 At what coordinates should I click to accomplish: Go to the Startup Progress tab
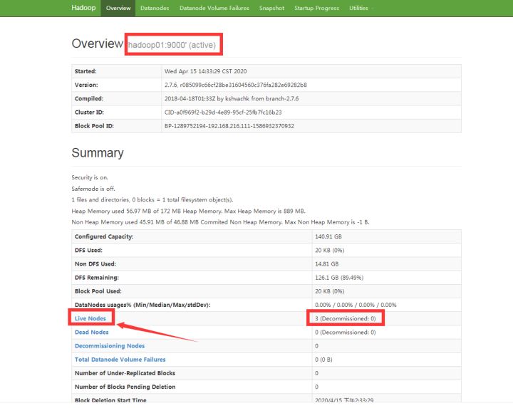tap(316, 8)
